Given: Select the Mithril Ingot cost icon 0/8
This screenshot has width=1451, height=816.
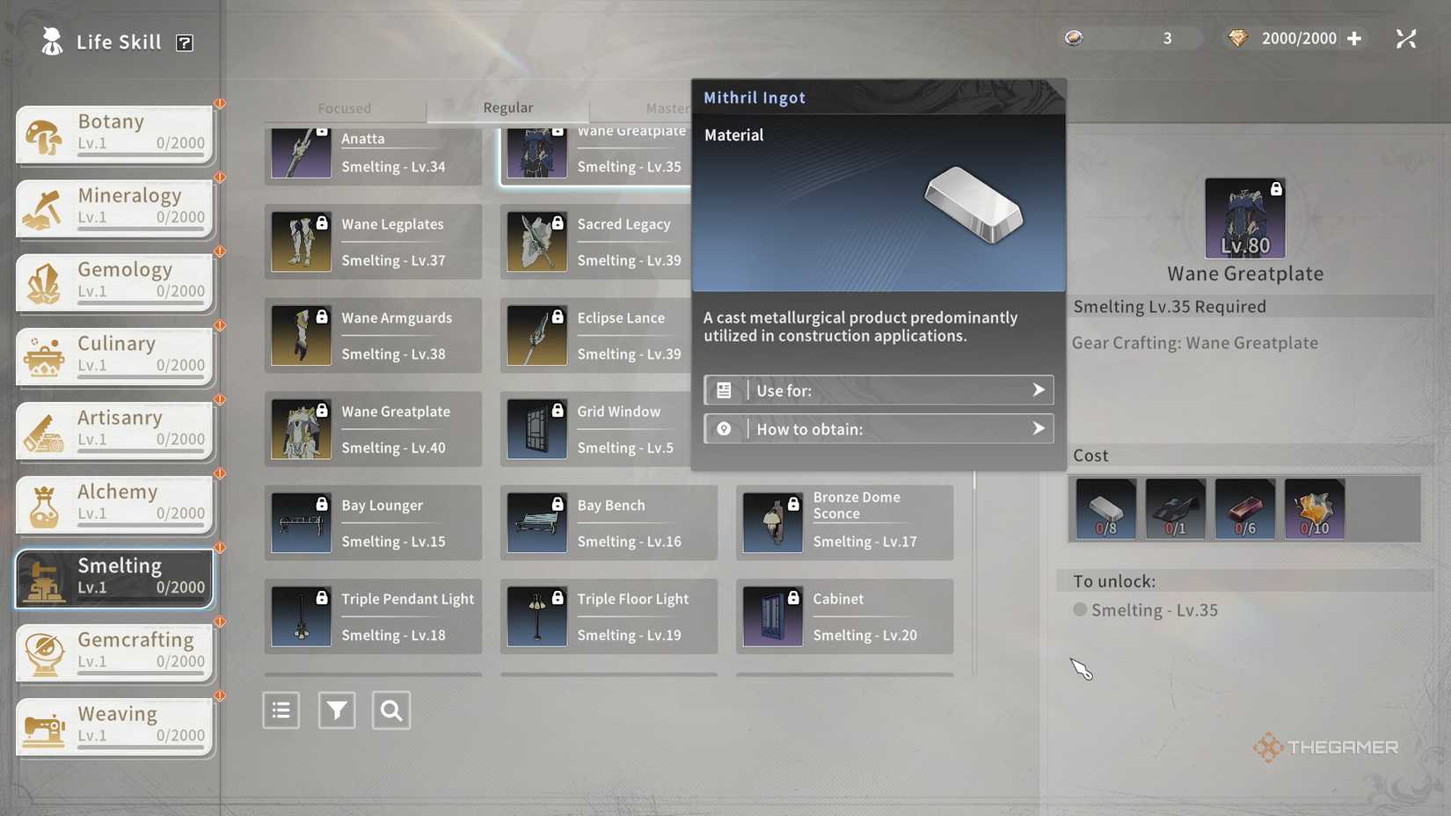Looking at the screenshot, I should tap(1105, 509).
